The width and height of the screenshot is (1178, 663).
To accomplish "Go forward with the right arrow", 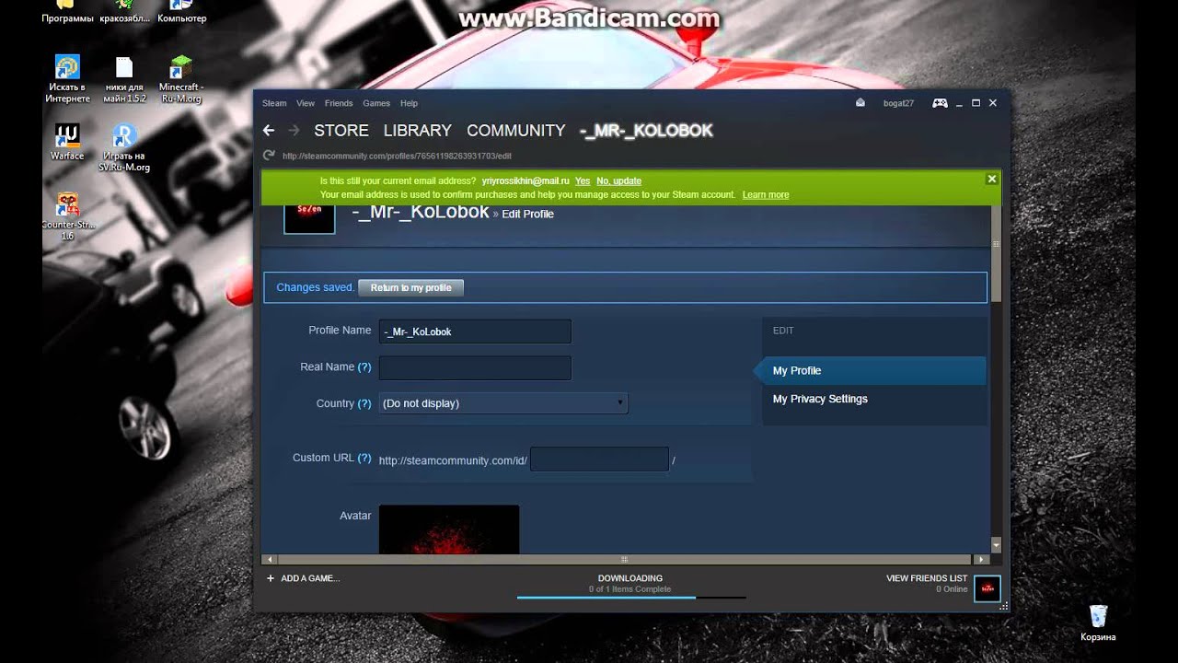I will [294, 131].
